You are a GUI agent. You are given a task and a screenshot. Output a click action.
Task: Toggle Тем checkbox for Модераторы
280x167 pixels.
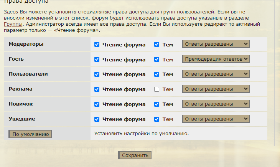click(x=156, y=45)
